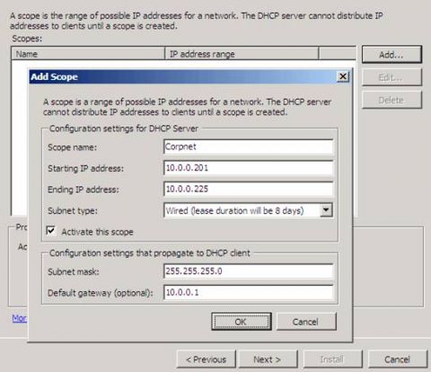Click OK in the Add Scope dialog
The image size is (431, 372).
242,322
